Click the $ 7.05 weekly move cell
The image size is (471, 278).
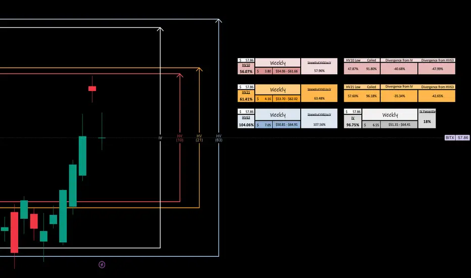[264, 125]
